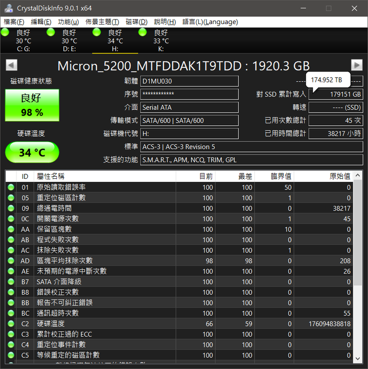Image resolution: width=368 pixels, height=369 pixels.
Task: Select the 總通電時間 attribute name
Action: point(54,209)
